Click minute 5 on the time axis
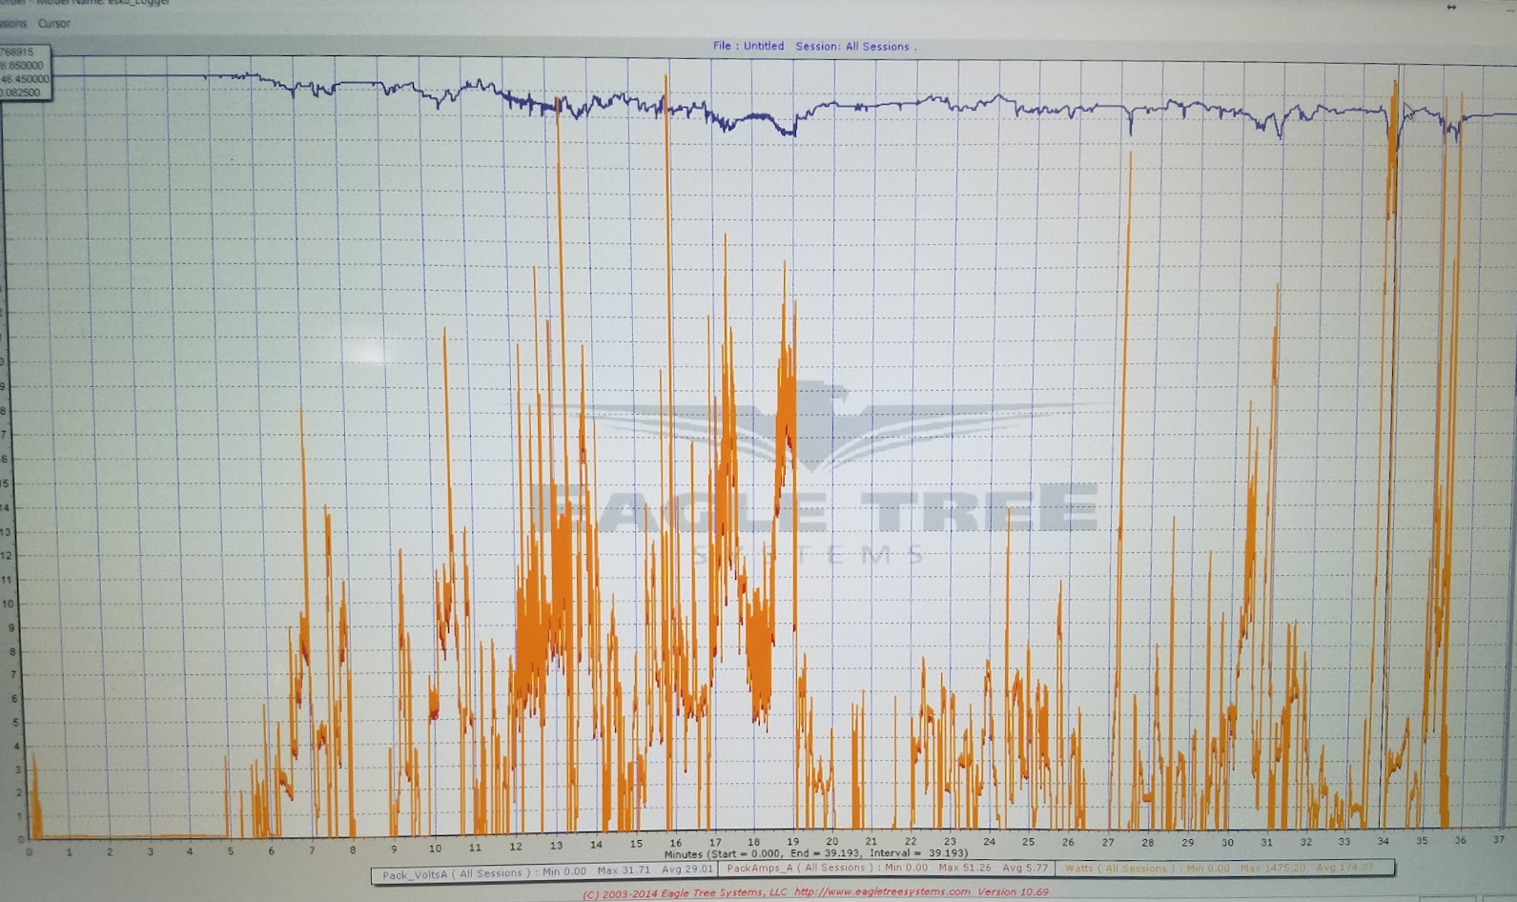The image size is (1517, 902). (x=230, y=851)
